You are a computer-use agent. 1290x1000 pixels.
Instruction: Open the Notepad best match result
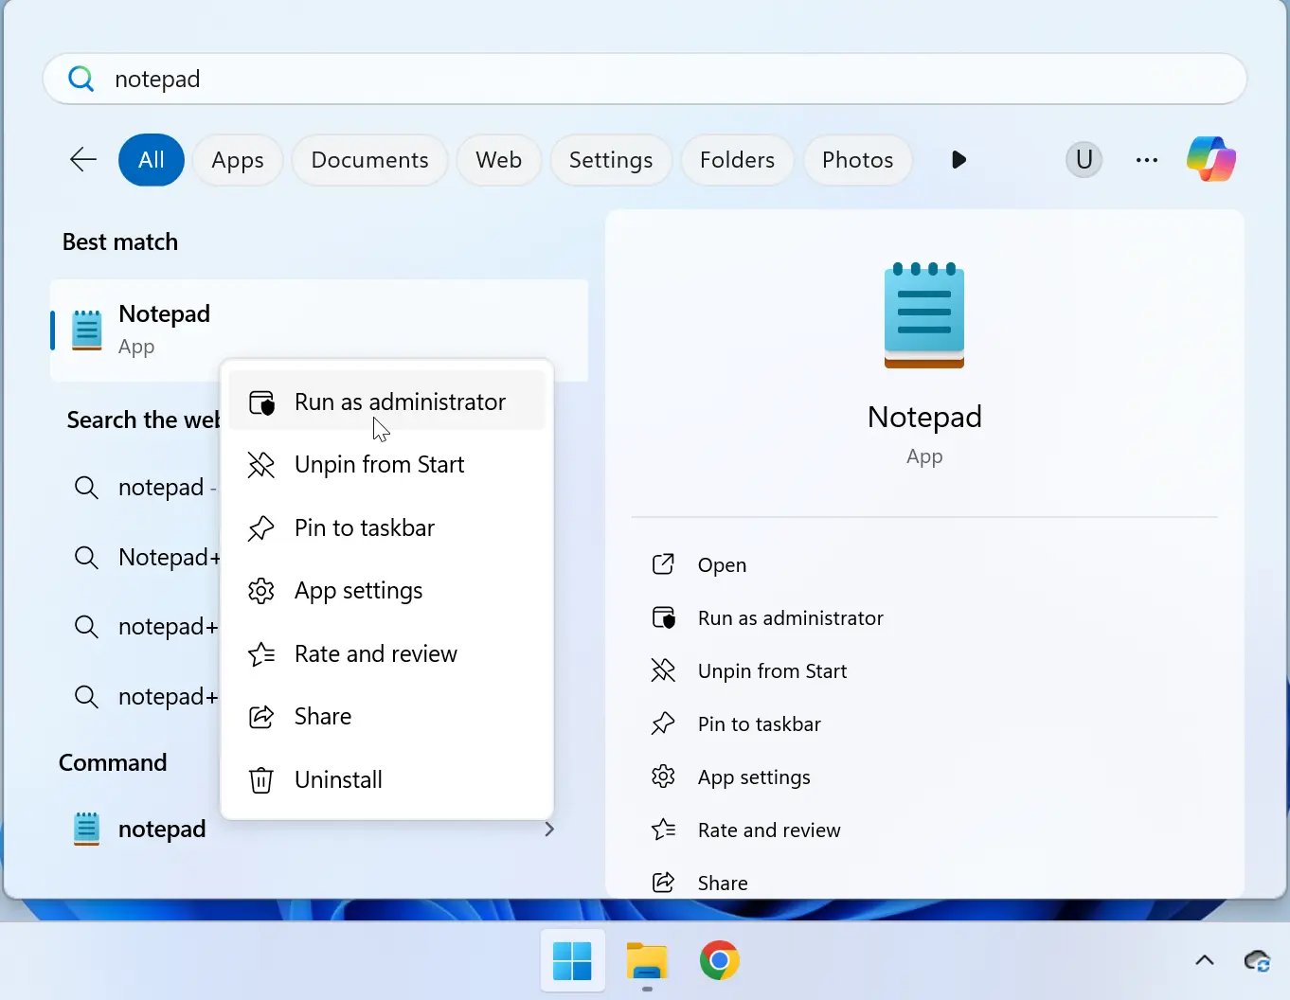(319, 330)
